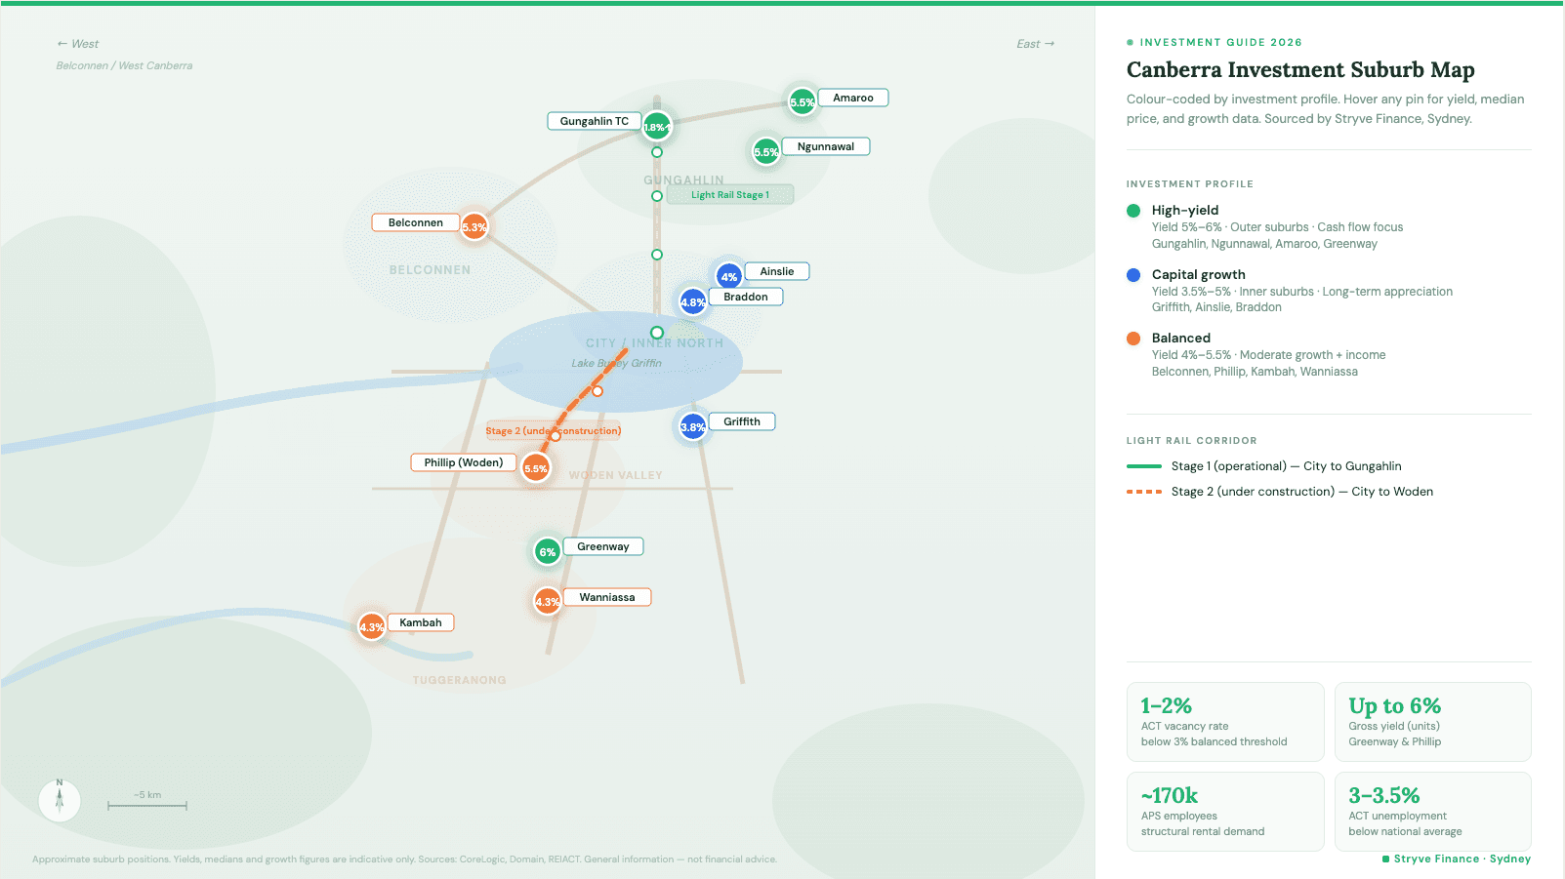Click the East navigation arrow
The image size is (1565, 879).
[x=1035, y=43]
